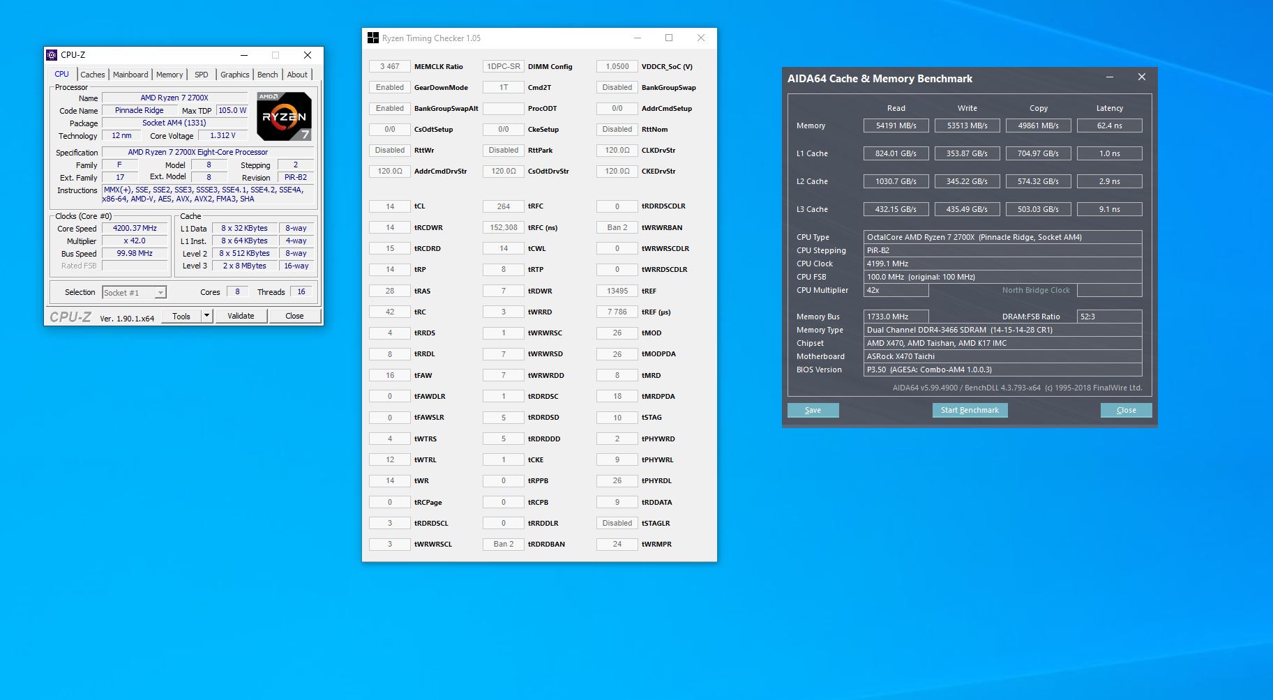
Task: Click the L2 Cache Read 1030.7 GB/s value
Action: click(x=896, y=181)
